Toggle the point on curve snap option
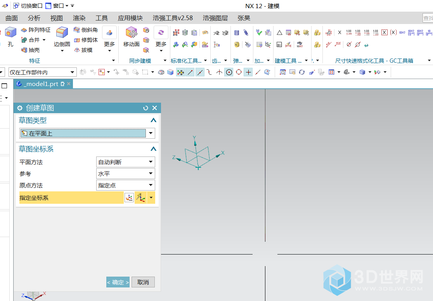This screenshot has width=433, height=301. pyautogui.click(x=258, y=72)
